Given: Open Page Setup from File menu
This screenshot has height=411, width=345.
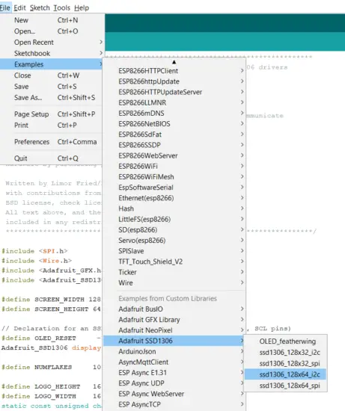Looking at the screenshot, I should coord(52,114).
